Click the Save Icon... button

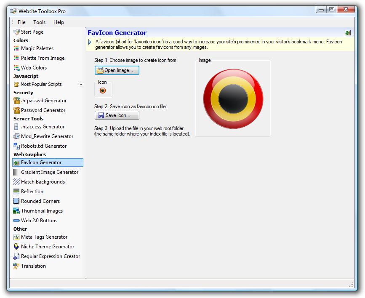(117, 115)
